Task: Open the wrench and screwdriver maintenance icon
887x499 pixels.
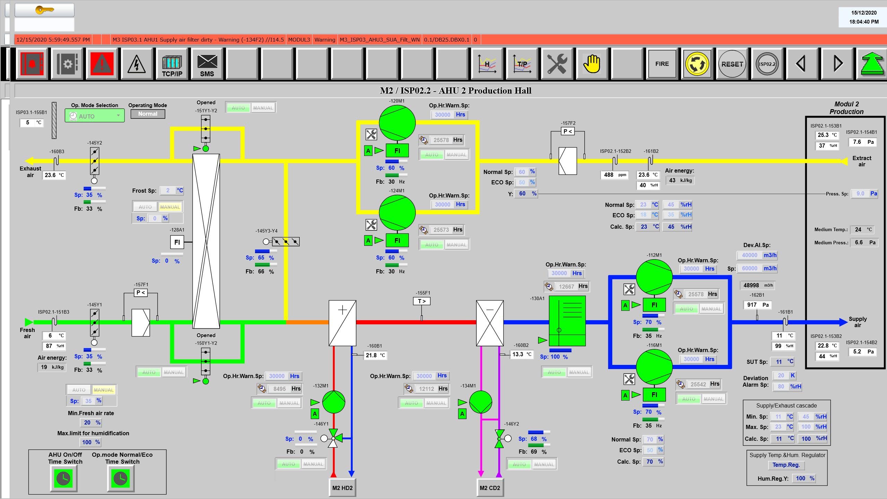Action: (557, 64)
